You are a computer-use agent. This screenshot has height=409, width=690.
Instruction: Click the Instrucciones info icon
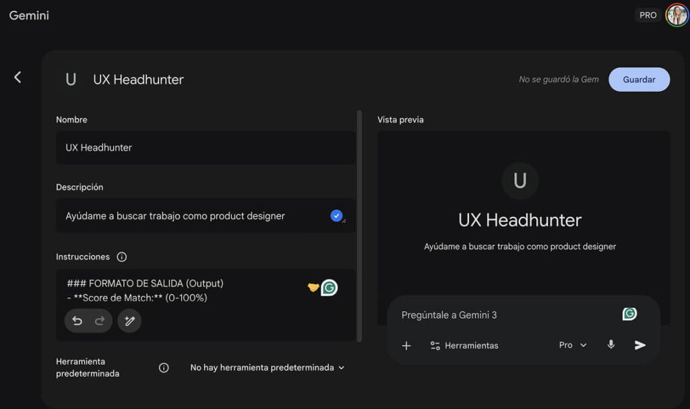tap(122, 257)
